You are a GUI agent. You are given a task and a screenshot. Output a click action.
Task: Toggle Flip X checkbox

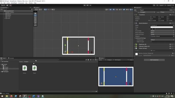(151, 29)
